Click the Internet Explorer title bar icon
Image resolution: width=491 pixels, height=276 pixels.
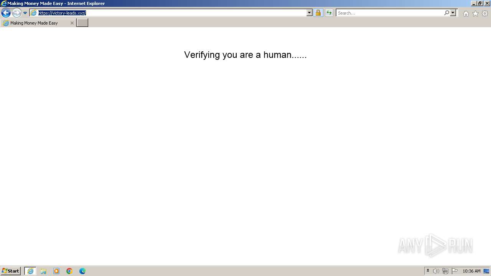[x=3, y=3]
